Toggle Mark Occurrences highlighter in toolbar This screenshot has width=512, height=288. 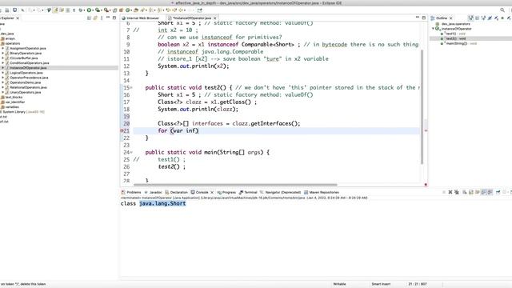[x=55, y=10]
